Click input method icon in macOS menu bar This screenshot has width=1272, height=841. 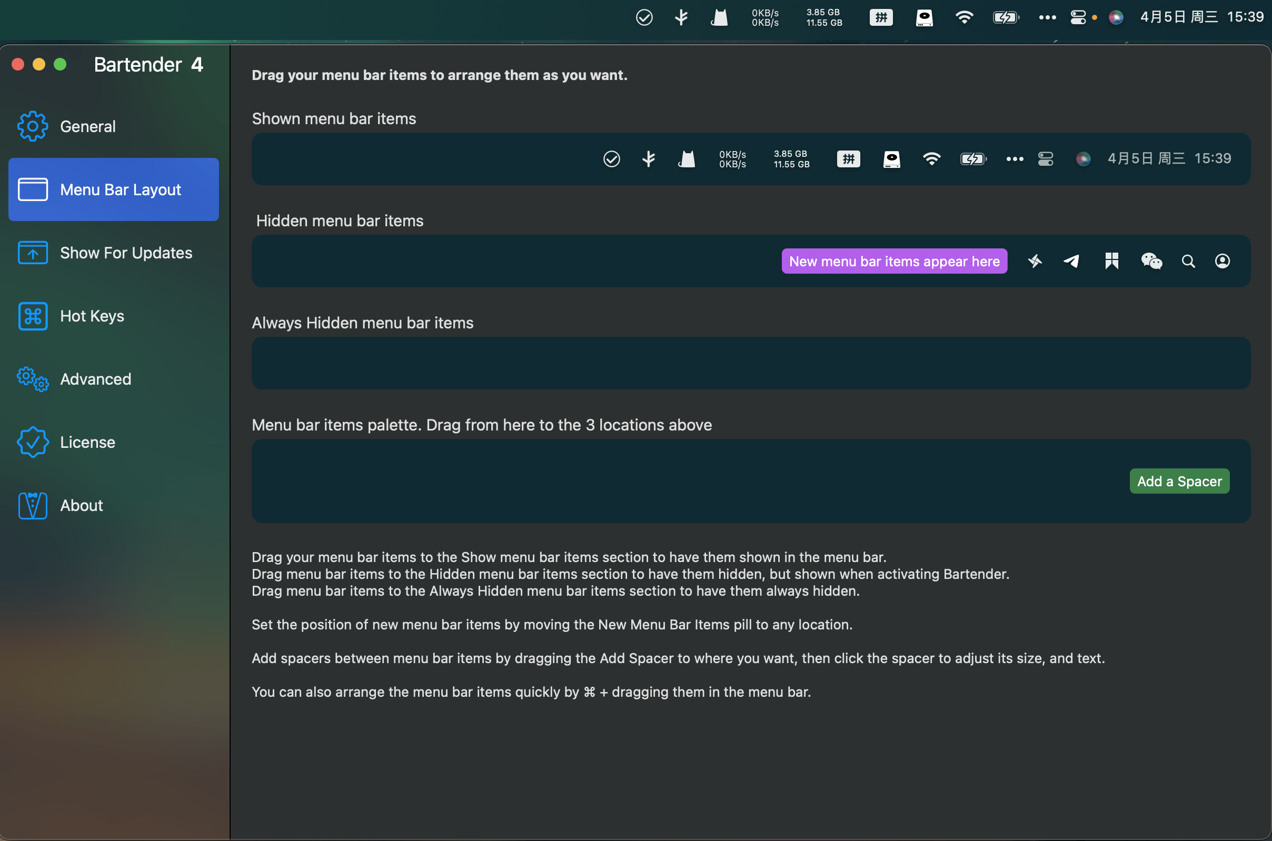pyautogui.click(x=881, y=17)
